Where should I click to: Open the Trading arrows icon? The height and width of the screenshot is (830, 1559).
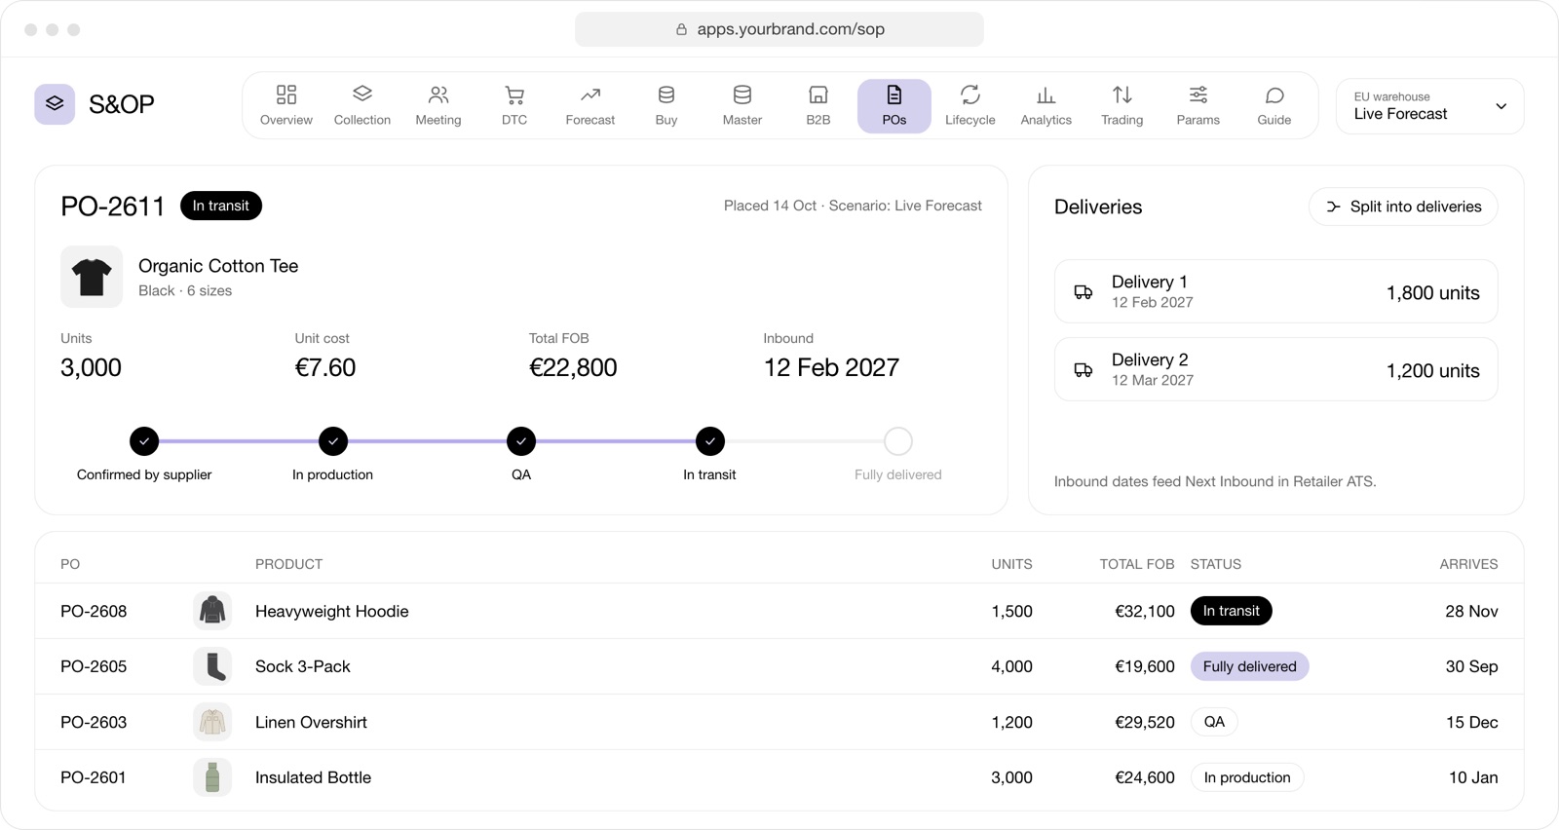(1122, 94)
